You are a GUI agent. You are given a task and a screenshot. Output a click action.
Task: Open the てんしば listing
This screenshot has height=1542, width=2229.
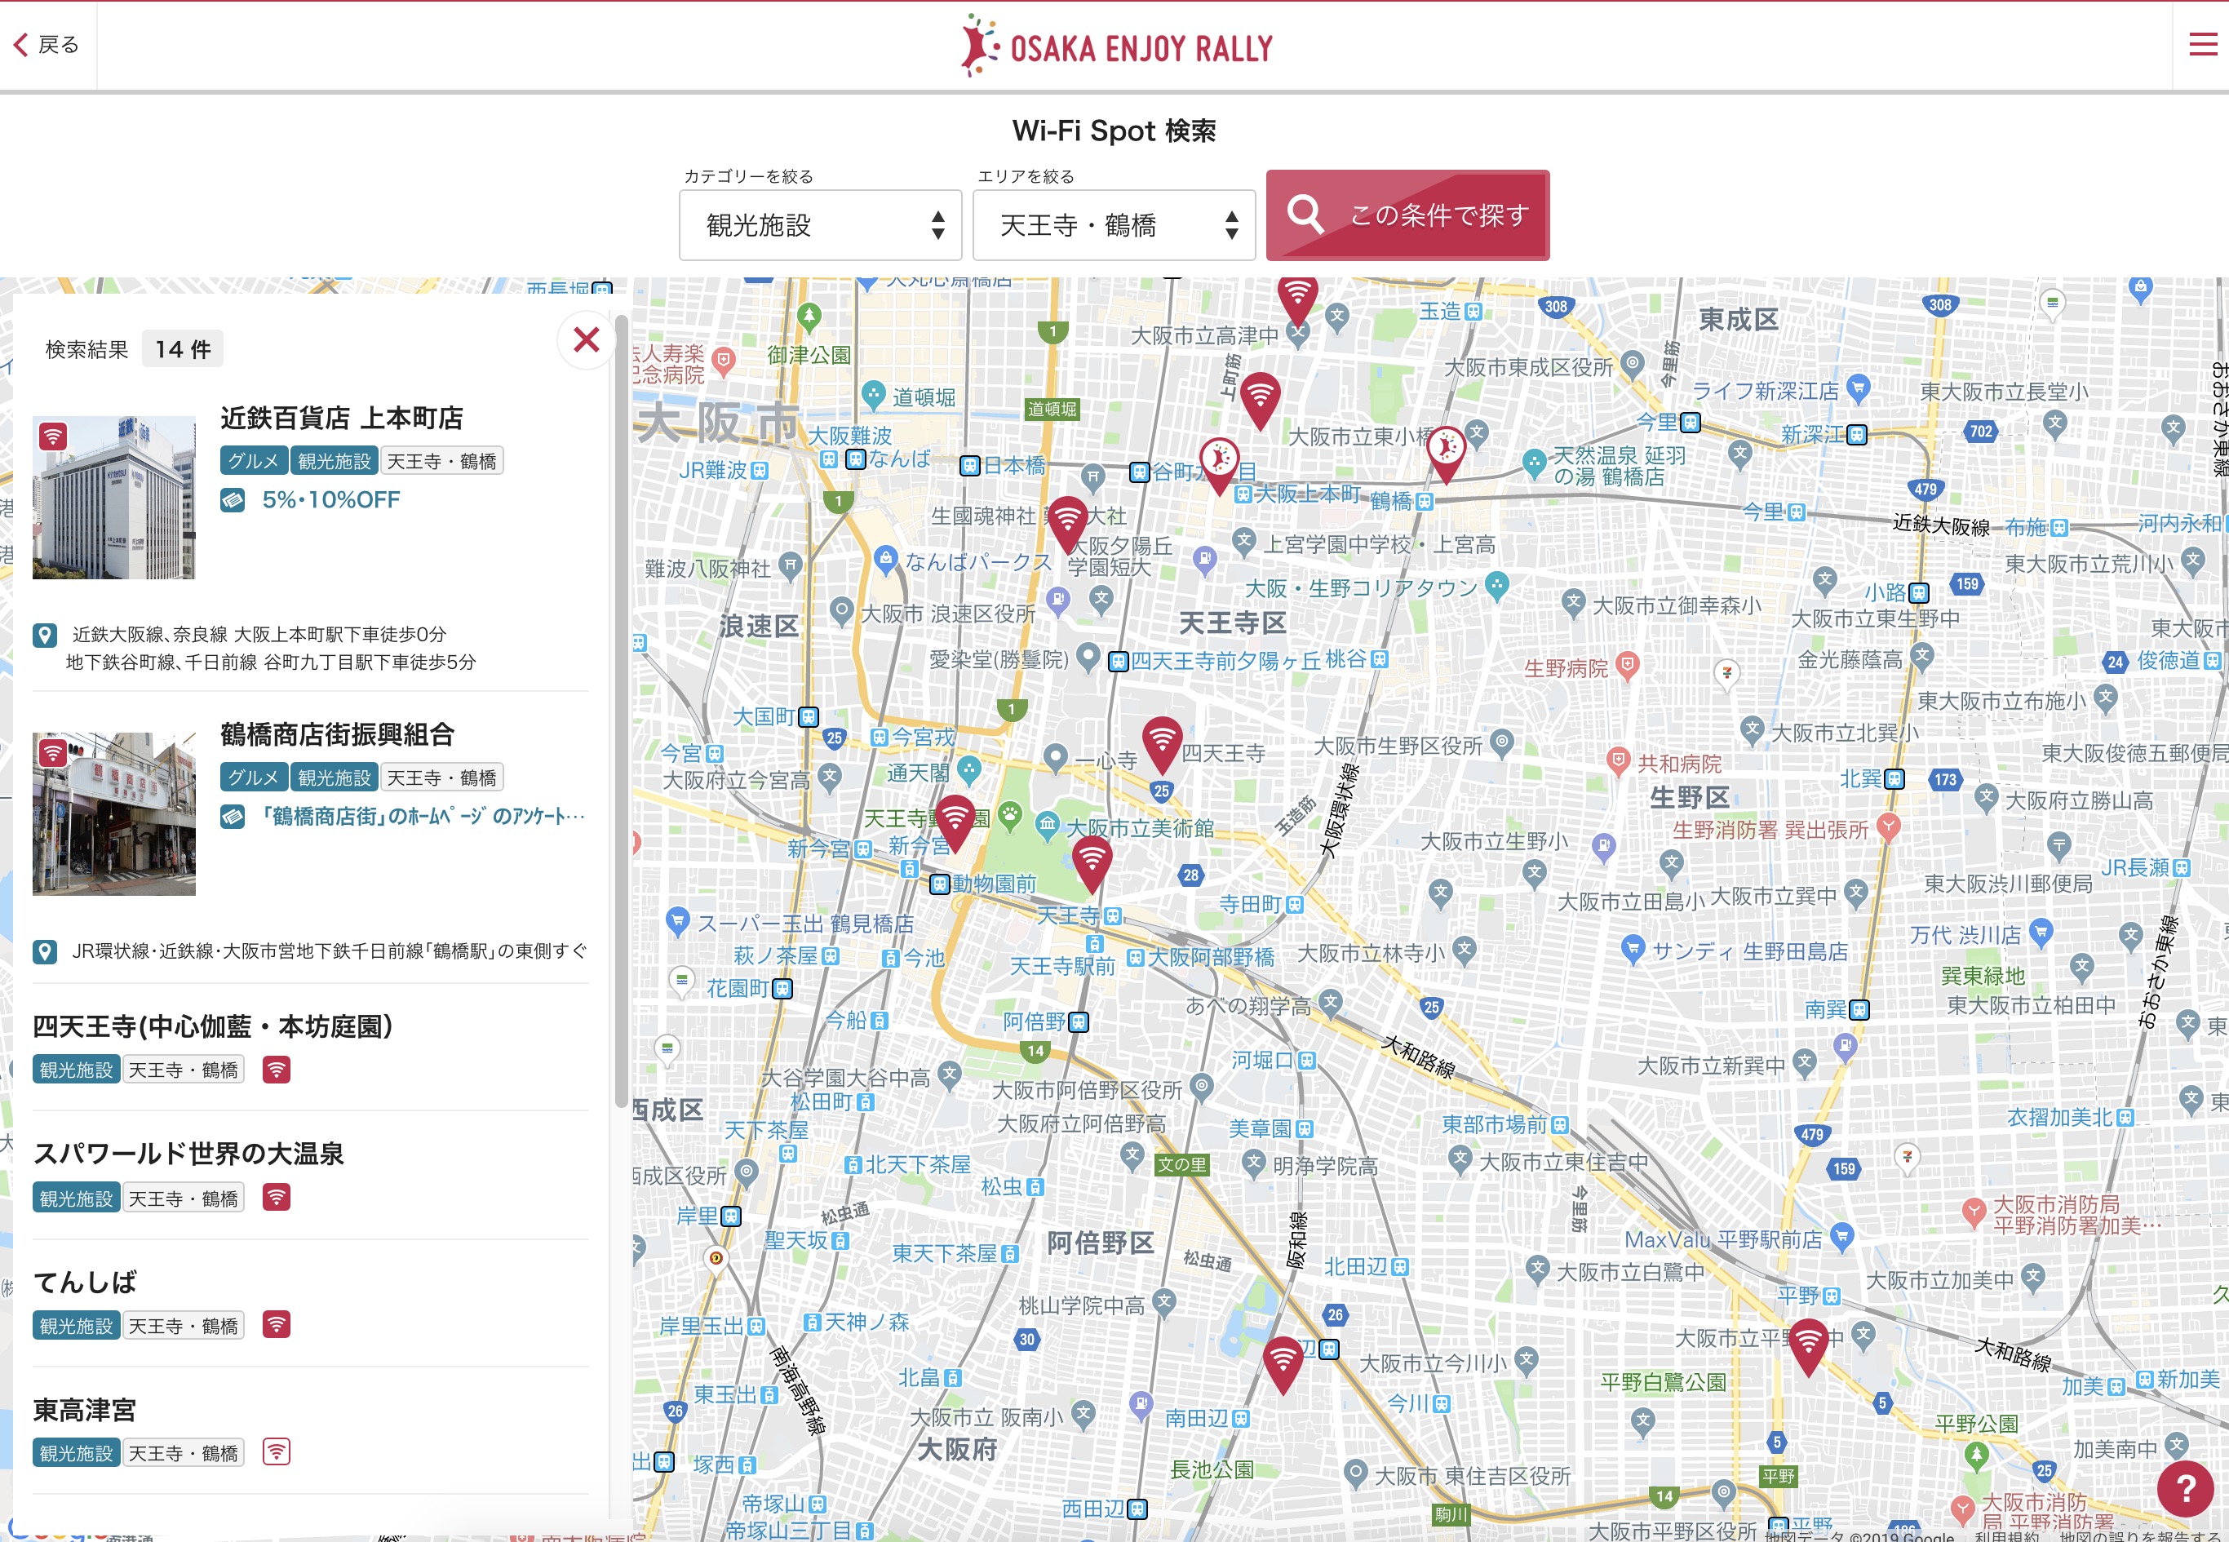[85, 1282]
